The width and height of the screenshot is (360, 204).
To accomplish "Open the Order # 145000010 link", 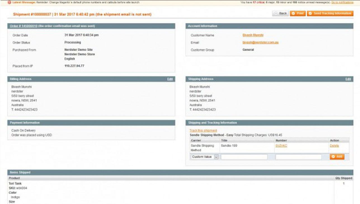I will click(x=23, y=26).
